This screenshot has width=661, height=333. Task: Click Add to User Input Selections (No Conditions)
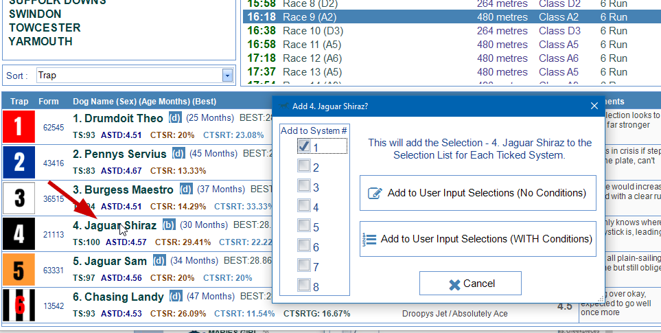click(478, 194)
